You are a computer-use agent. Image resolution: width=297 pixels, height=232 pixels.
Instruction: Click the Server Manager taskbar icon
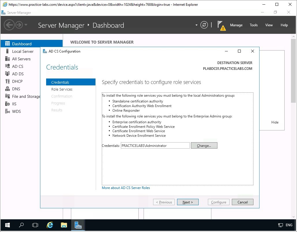tap(78, 225)
